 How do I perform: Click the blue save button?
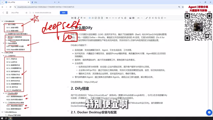point(64,13)
